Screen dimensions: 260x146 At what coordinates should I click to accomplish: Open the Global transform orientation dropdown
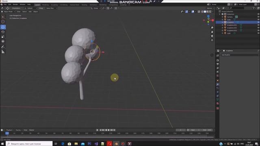96,8
